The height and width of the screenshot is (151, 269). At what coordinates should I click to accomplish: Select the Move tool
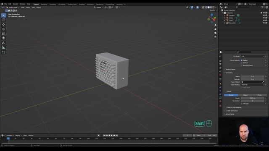point(3,25)
